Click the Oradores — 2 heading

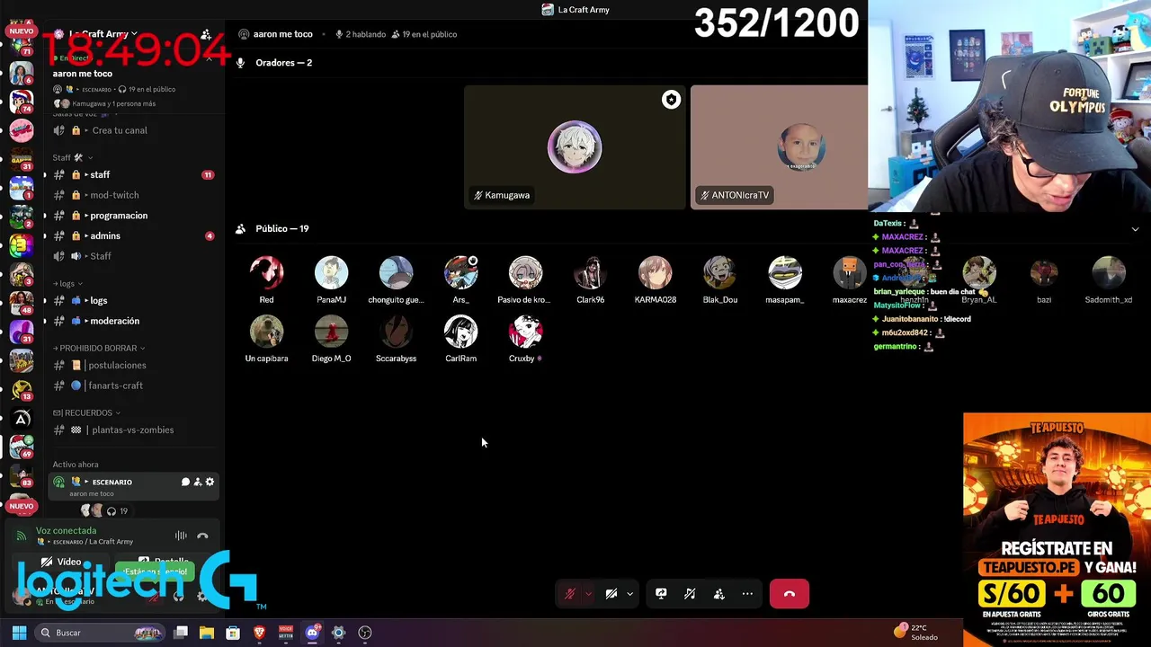coord(283,63)
